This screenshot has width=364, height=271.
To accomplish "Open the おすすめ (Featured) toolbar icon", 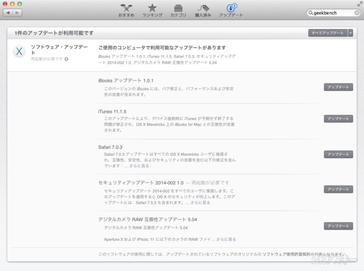I will [126, 10].
